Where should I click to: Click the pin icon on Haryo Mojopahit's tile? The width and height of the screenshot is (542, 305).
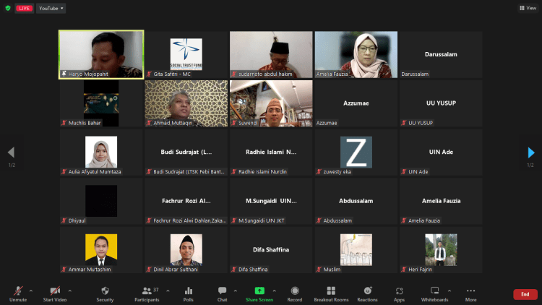(x=64, y=74)
